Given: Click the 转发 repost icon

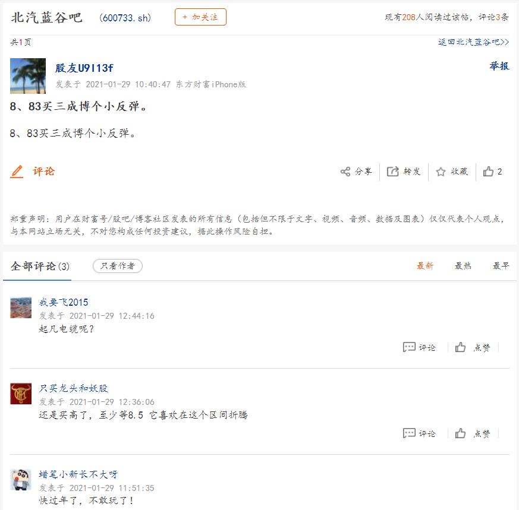Looking at the screenshot, I should (393, 172).
